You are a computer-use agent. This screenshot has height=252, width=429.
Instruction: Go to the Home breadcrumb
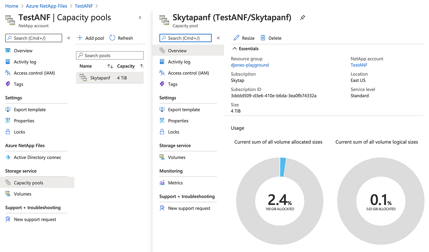click(x=12, y=6)
